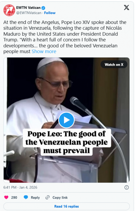Click the Copy link label
The width and height of the screenshot is (135, 211).
[60, 198]
